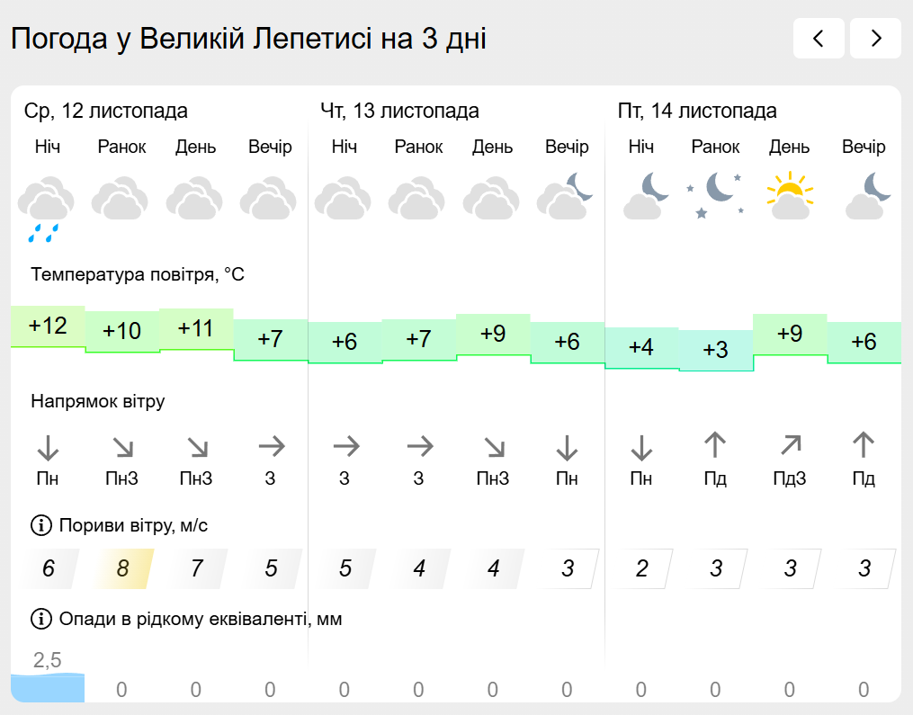Click the 2,5 mm precipitation bar

point(48,688)
